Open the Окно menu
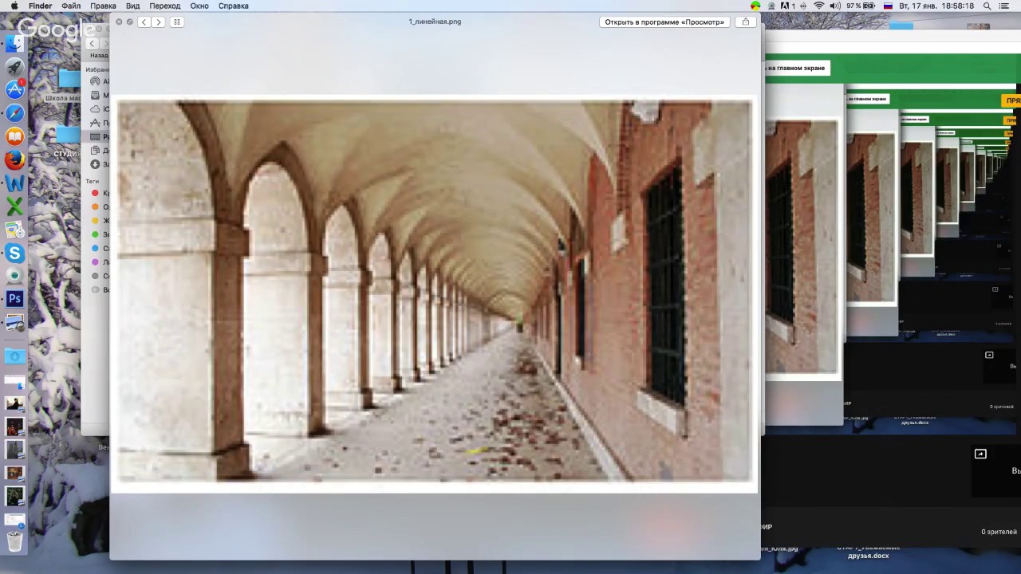 tap(199, 6)
